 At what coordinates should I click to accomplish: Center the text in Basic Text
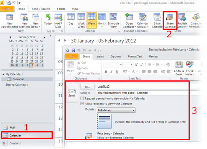point(149,72)
